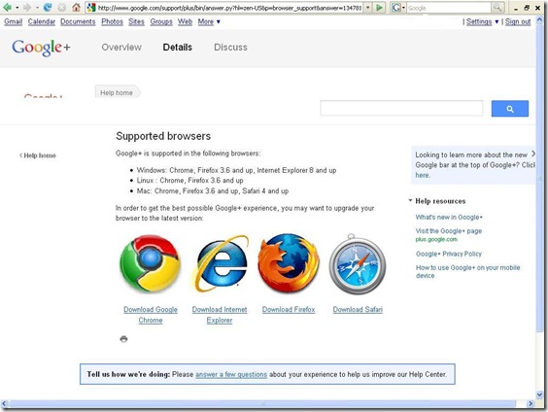Click the Sign out link

pyautogui.click(x=518, y=21)
